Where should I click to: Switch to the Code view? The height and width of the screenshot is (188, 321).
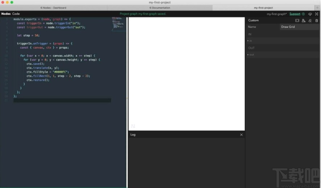click(x=16, y=14)
